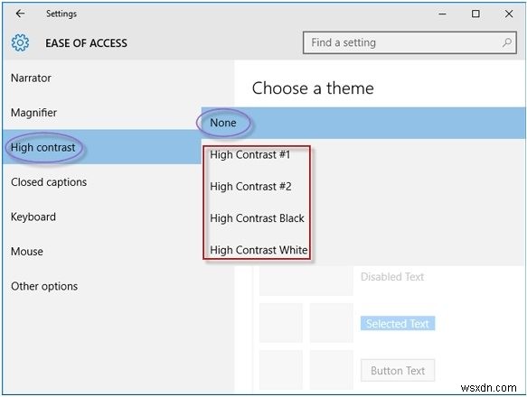The image size is (527, 397).
Task: Open Other options section
Action: (44, 286)
